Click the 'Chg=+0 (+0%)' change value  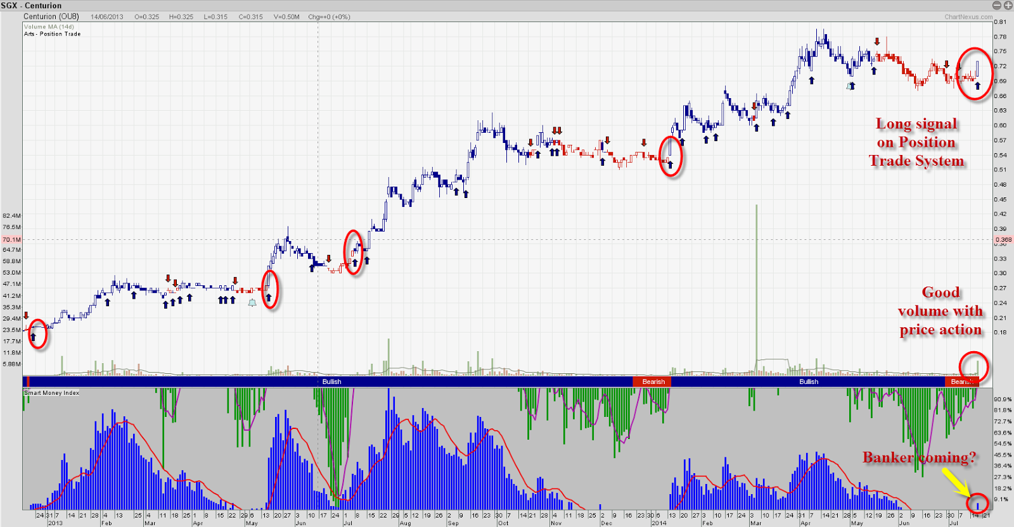click(329, 17)
